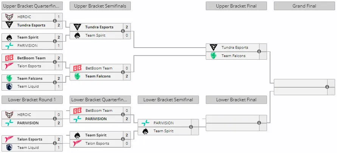This screenshot has width=337, height=153.
Task: Click Team Falcons logo in Upper Bracket Final
Action: [x=213, y=56]
